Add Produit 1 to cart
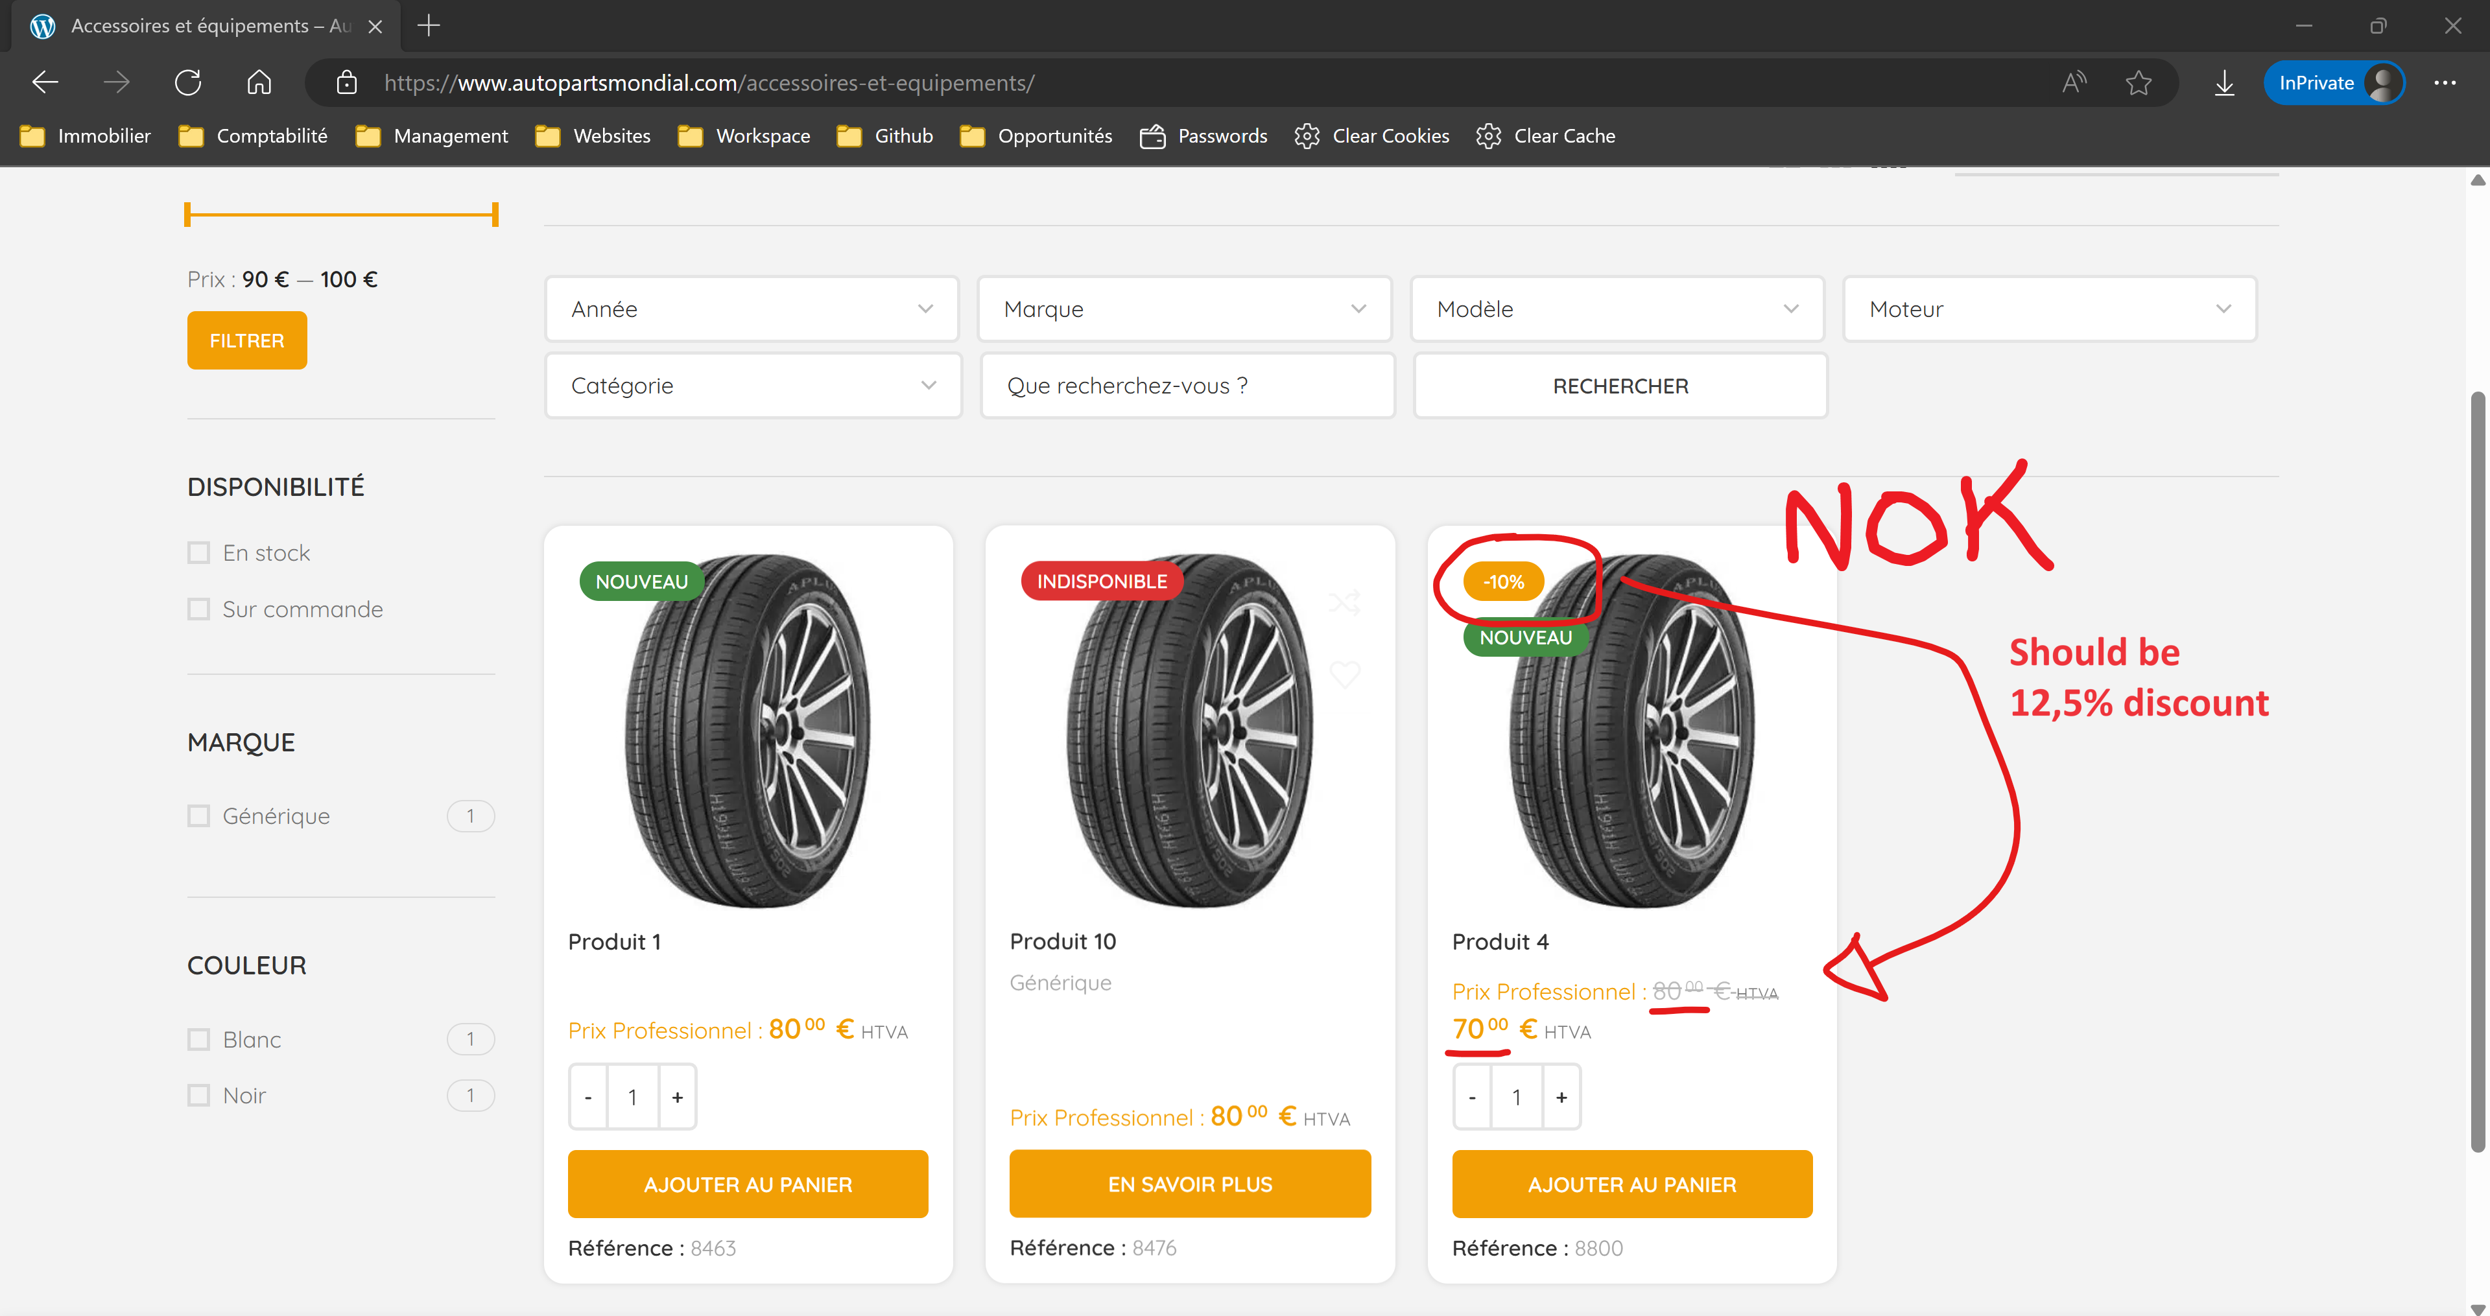 [x=748, y=1184]
